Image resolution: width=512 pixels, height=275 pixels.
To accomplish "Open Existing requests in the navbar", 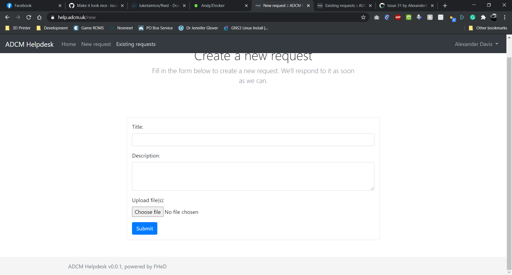I will (136, 44).
